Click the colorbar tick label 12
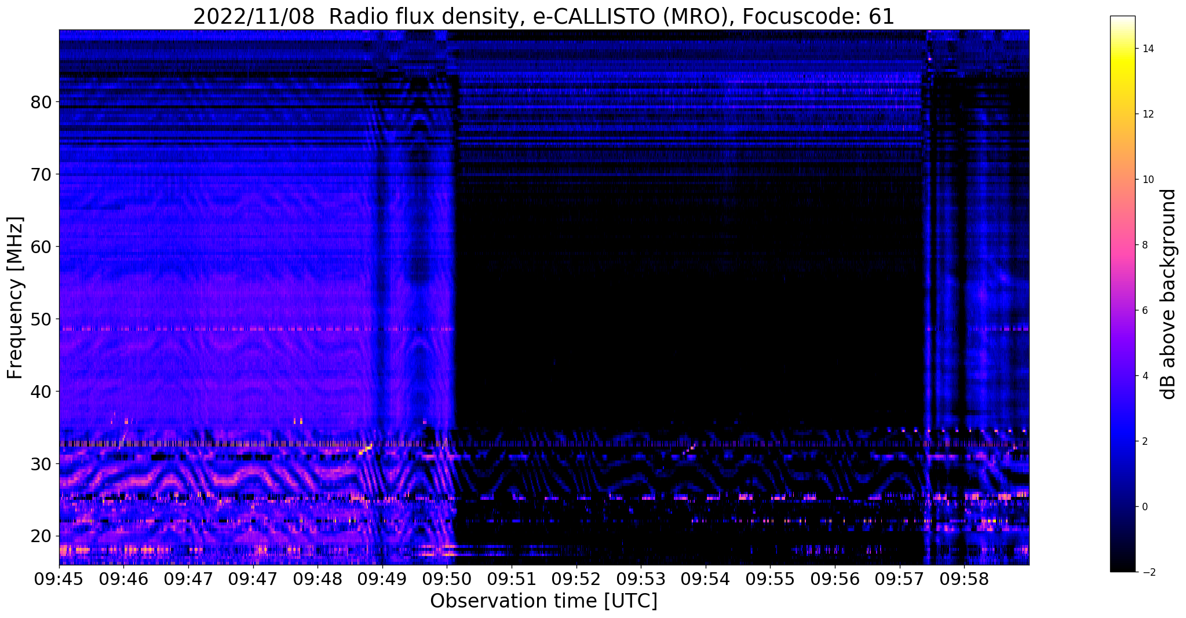Image resolution: width=1186 pixels, height=618 pixels. click(x=1147, y=114)
